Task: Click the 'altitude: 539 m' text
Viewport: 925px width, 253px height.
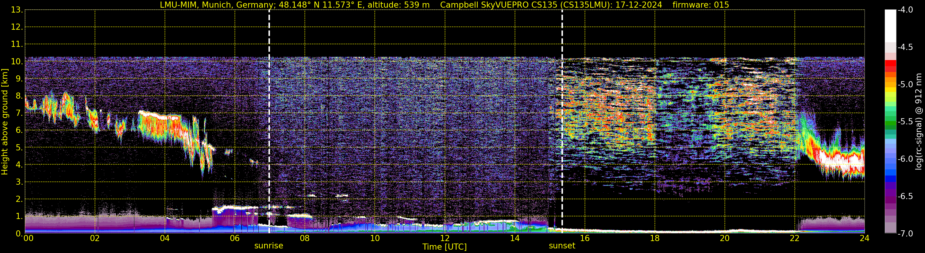Action: [x=399, y=5]
